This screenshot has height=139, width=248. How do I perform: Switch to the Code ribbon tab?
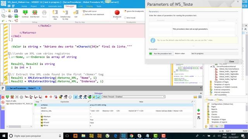pyautogui.click(x=80, y=6)
